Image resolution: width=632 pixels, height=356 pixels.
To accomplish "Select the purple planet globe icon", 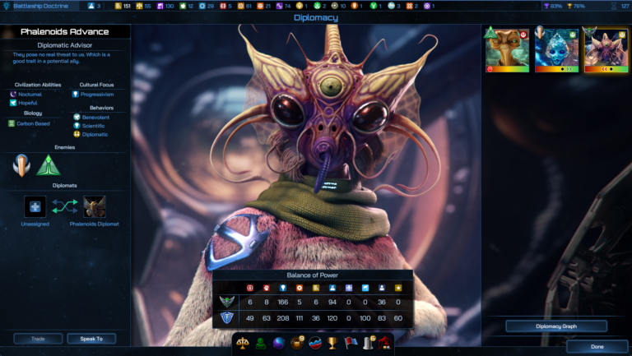I will [280, 344].
